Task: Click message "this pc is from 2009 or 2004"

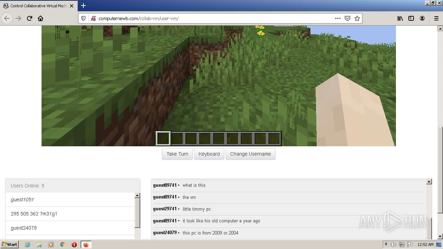Action: (210, 233)
